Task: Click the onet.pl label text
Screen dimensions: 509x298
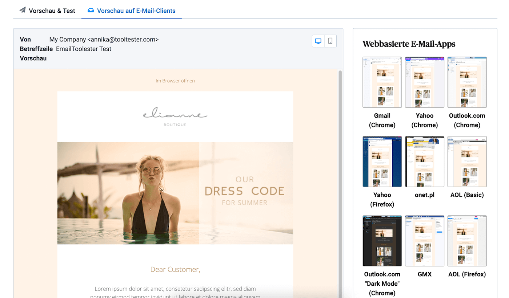Action: point(425,195)
